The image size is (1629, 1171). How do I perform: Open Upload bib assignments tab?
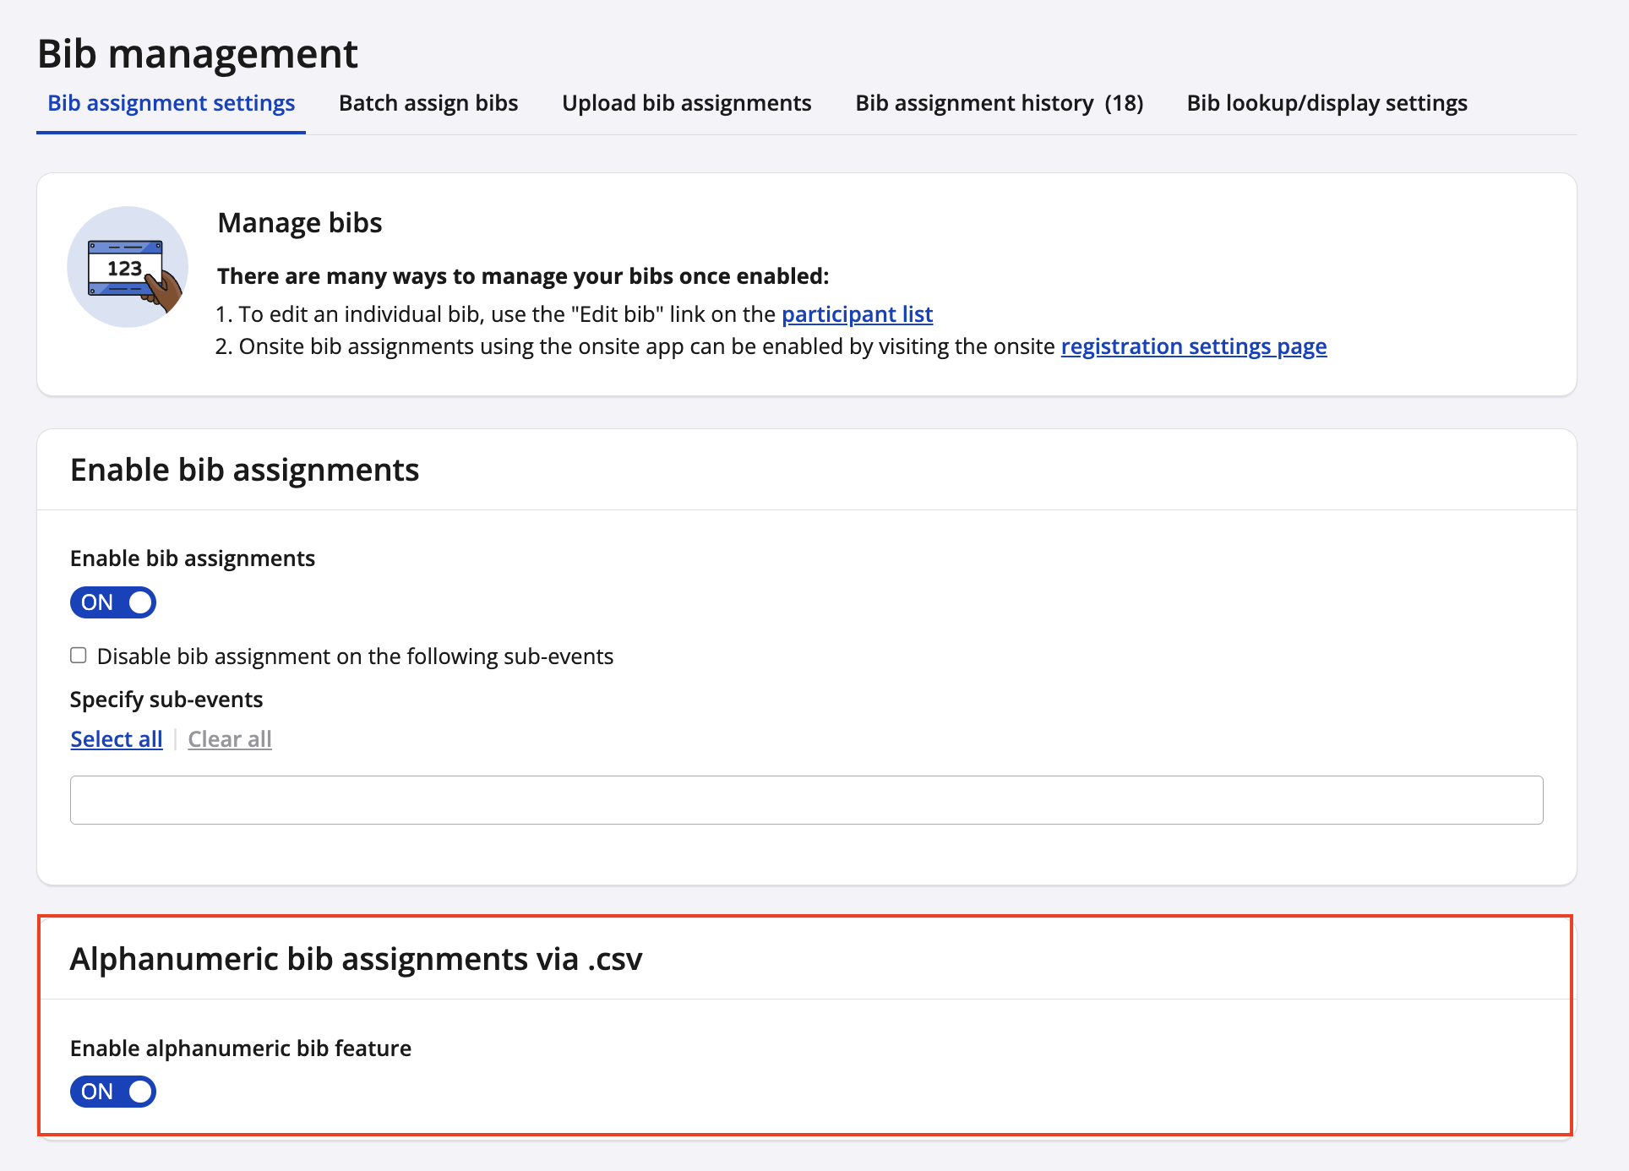click(x=686, y=103)
